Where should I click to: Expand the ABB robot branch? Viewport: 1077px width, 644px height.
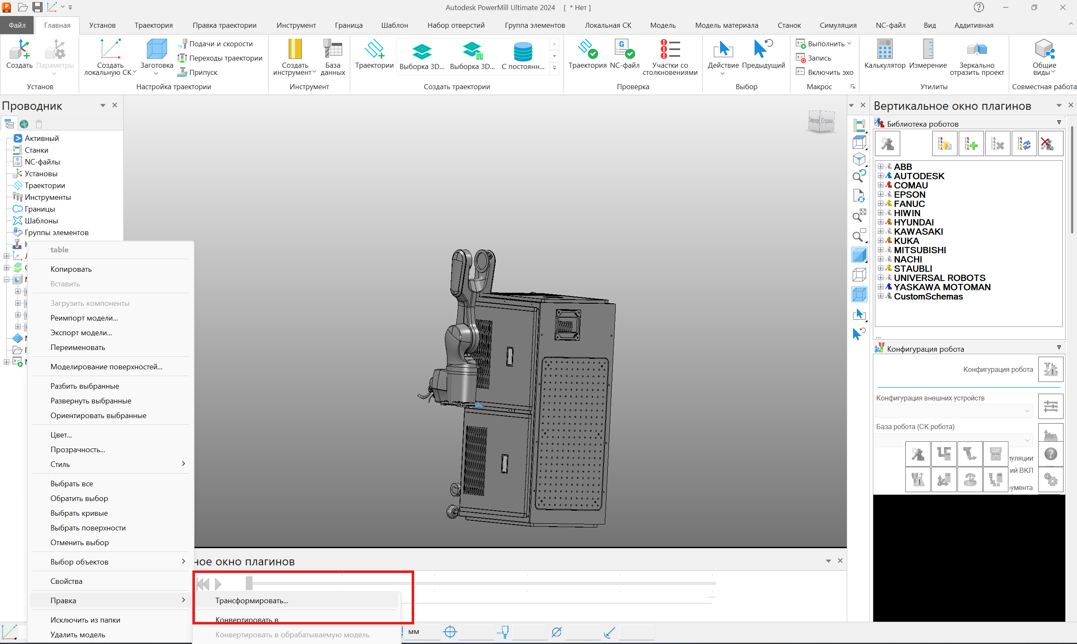coord(880,167)
